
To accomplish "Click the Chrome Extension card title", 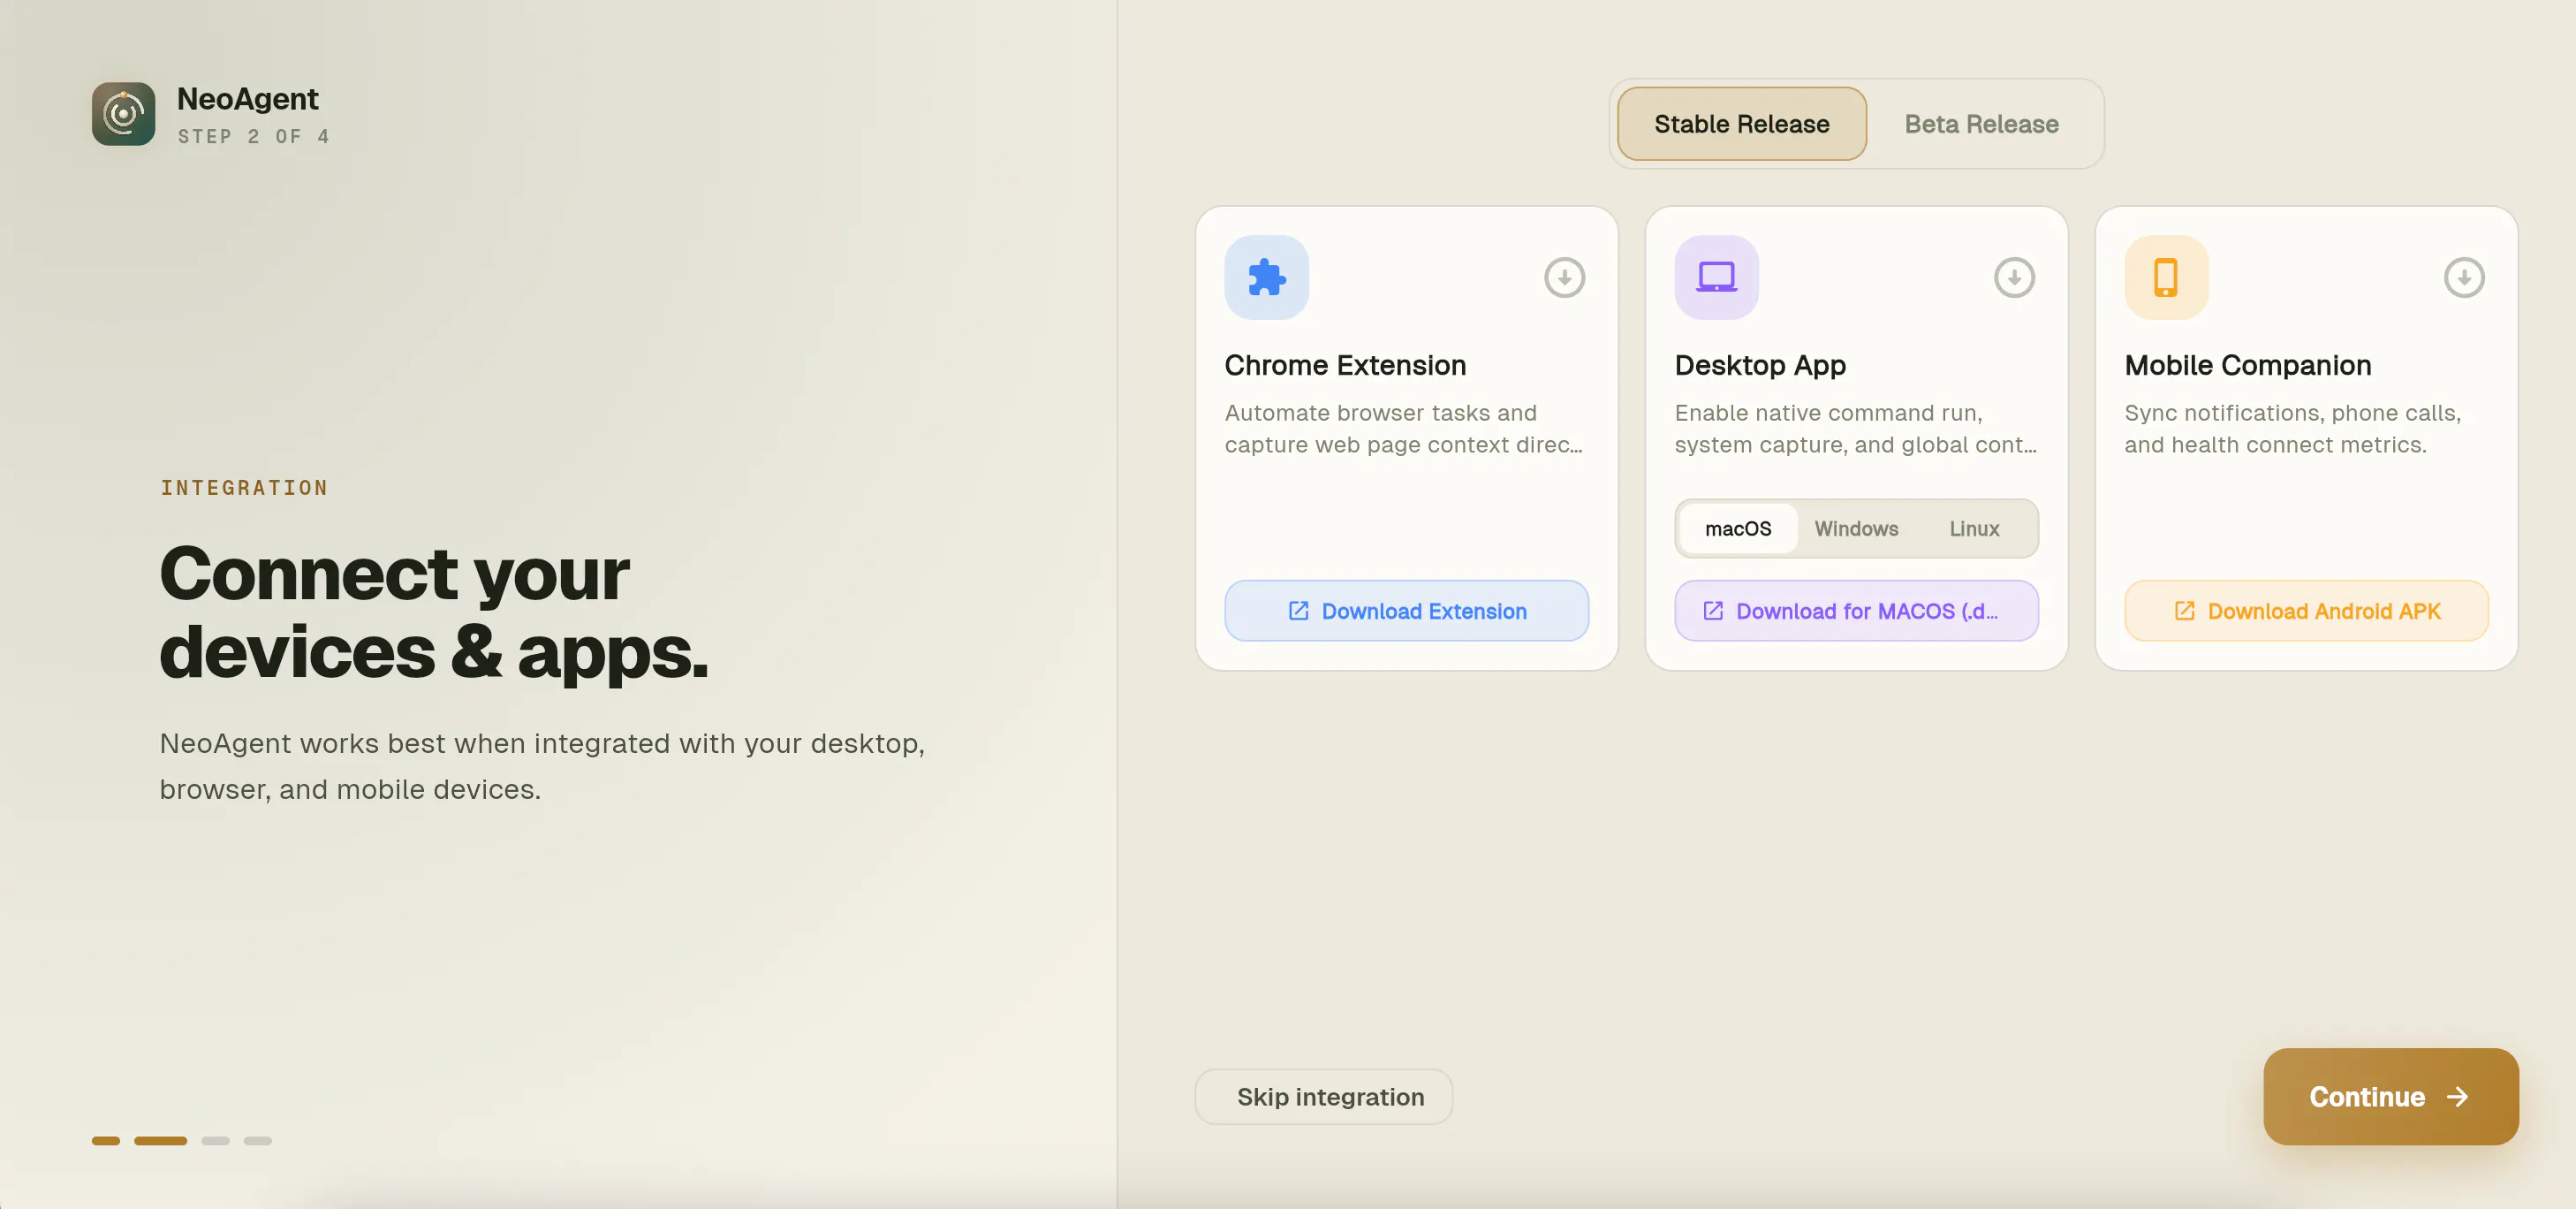I will [x=1345, y=365].
